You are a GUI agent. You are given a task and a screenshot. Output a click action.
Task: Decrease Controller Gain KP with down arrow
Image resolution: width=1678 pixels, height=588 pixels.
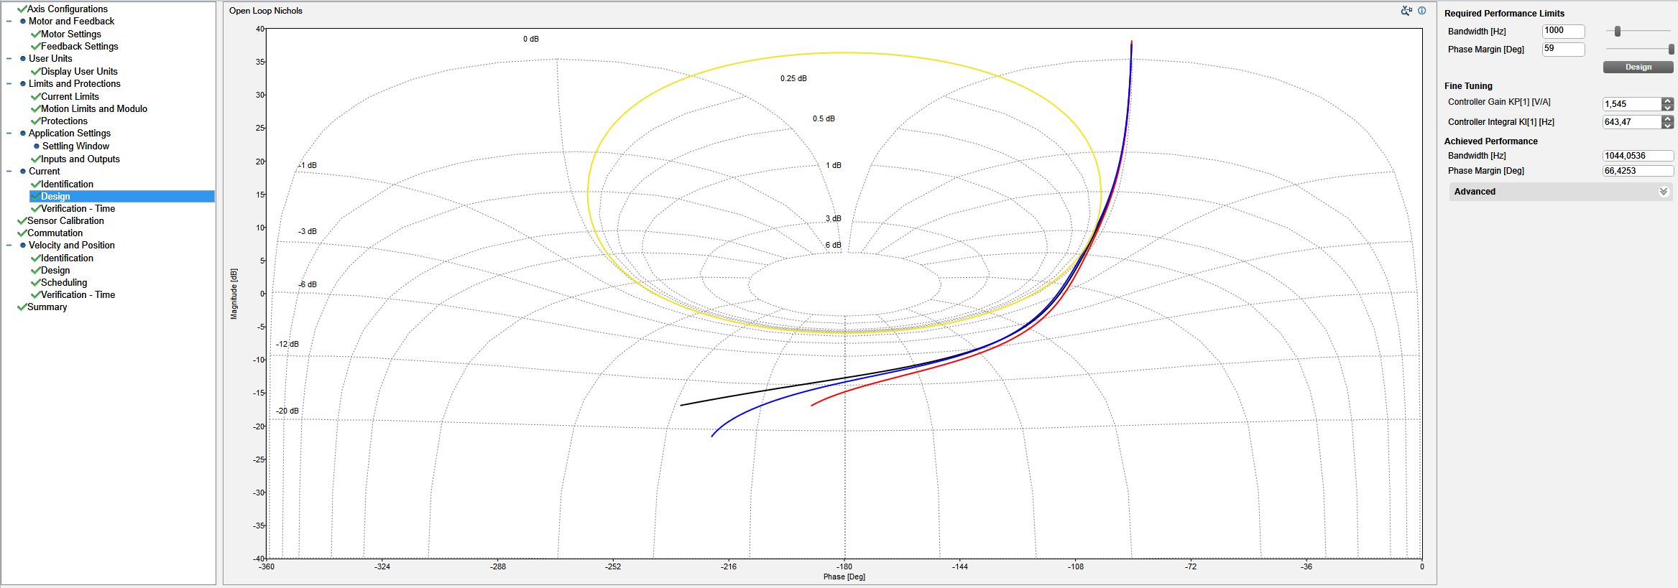pyautogui.click(x=1667, y=108)
